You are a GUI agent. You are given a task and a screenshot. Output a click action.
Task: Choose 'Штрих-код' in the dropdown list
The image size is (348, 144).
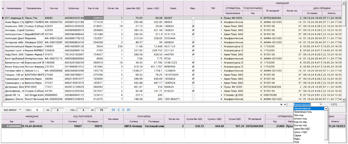coord(300,119)
